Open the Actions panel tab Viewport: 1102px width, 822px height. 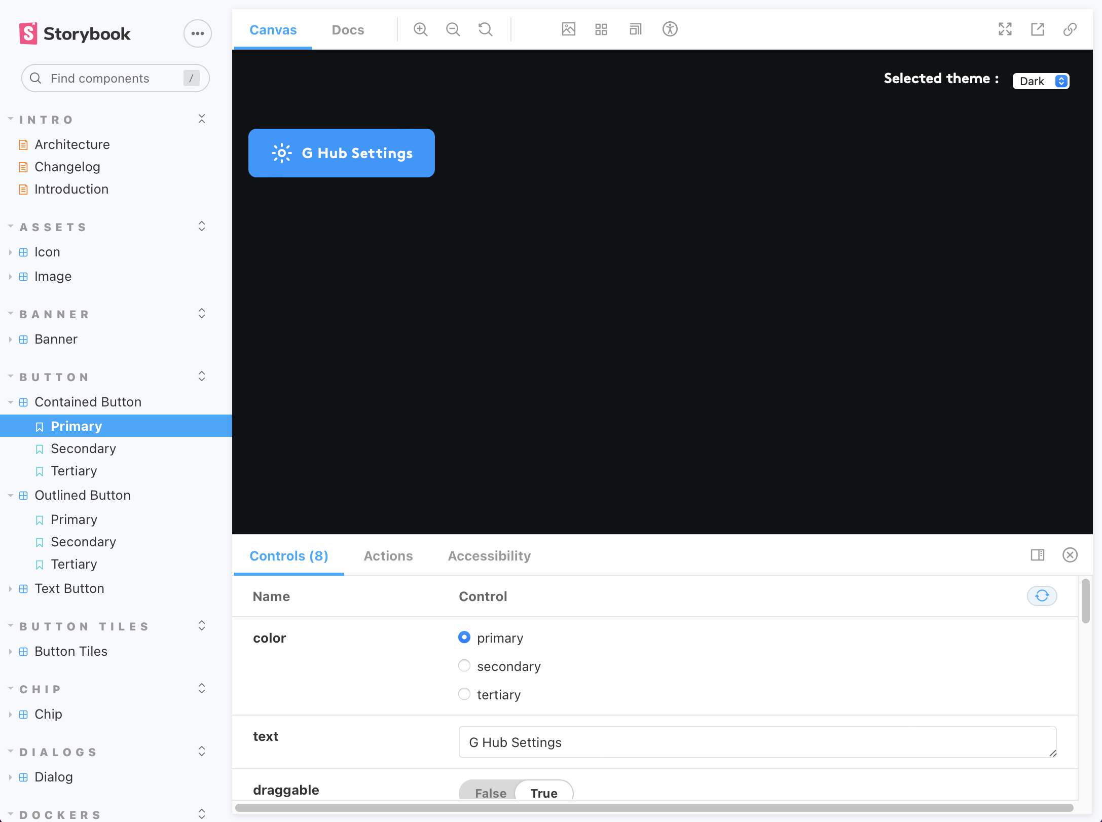388,556
